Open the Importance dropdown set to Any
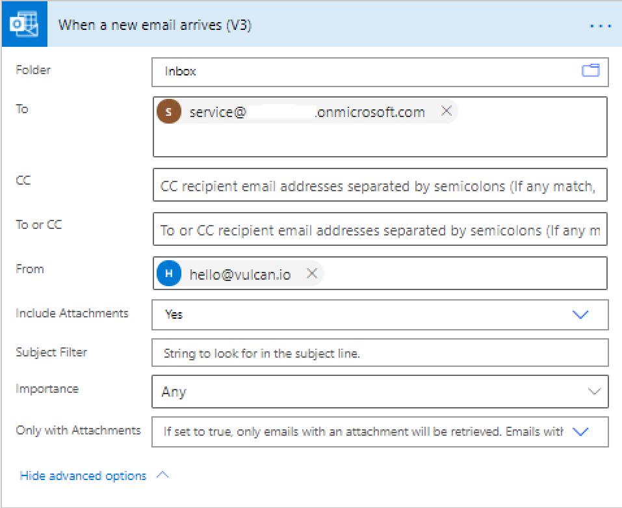 380,392
